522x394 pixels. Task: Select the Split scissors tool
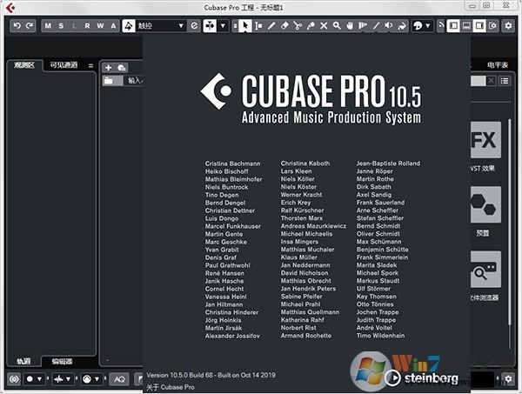(298, 25)
